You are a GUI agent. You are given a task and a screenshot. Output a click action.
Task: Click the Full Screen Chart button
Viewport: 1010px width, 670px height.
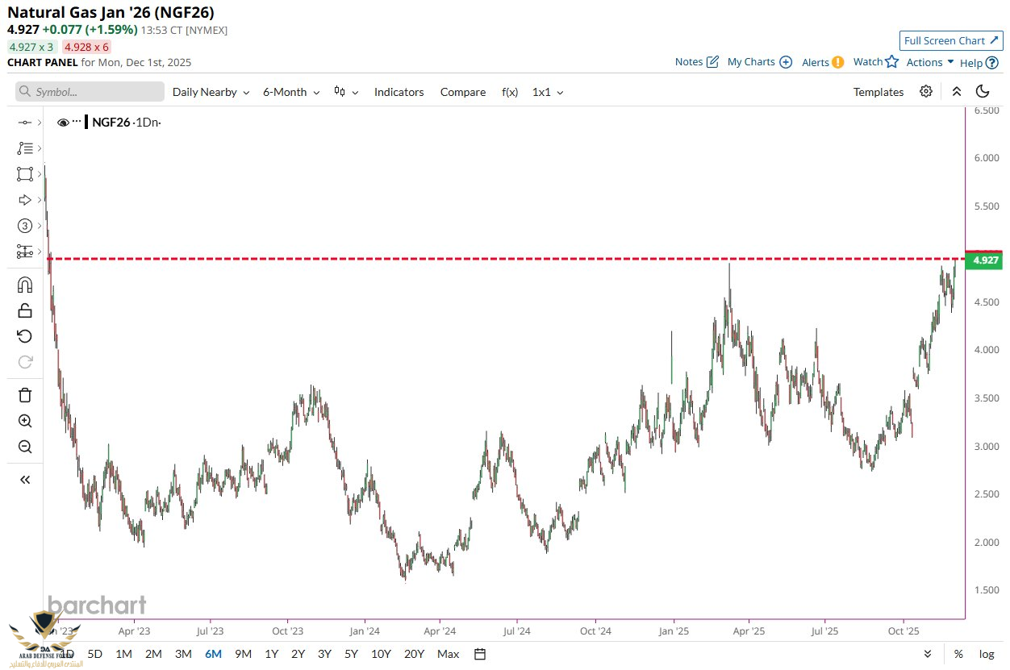(x=950, y=40)
